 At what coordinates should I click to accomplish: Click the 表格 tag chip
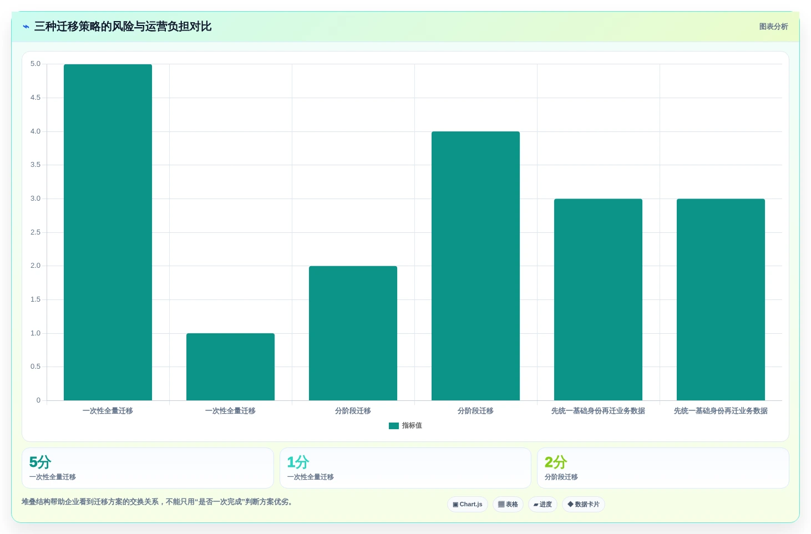point(508,505)
